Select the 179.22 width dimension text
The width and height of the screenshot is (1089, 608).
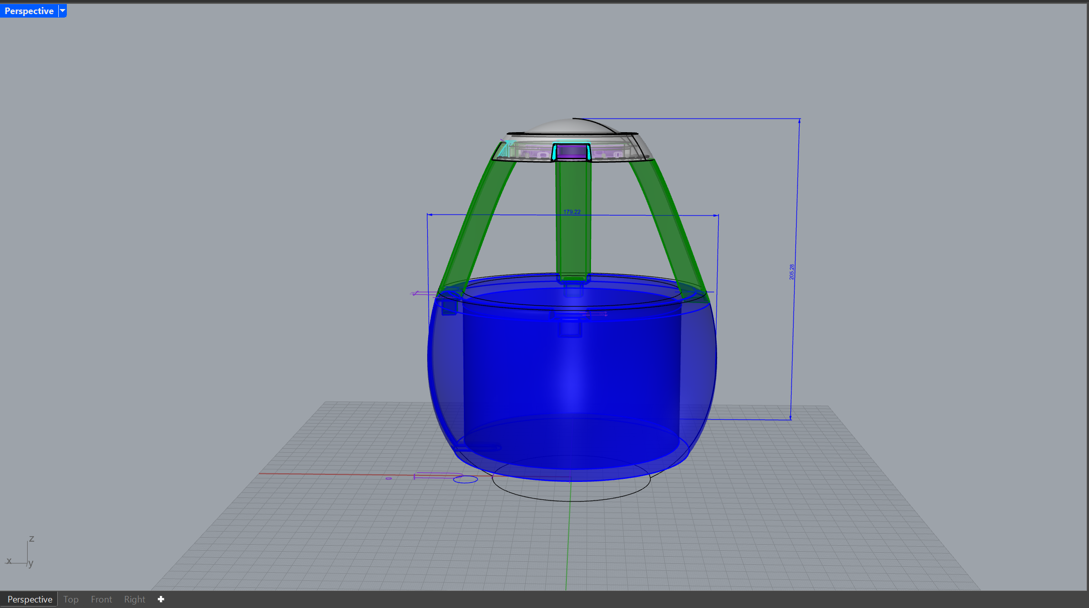click(x=572, y=212)
